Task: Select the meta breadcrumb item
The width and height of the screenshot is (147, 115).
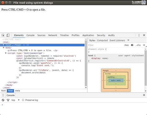Action: pos(17,91)
